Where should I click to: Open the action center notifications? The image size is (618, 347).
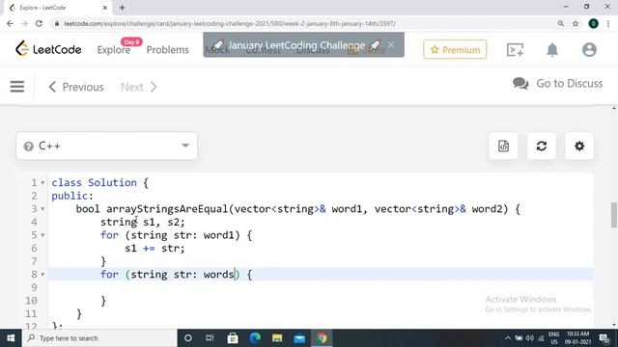coord(604,338)
